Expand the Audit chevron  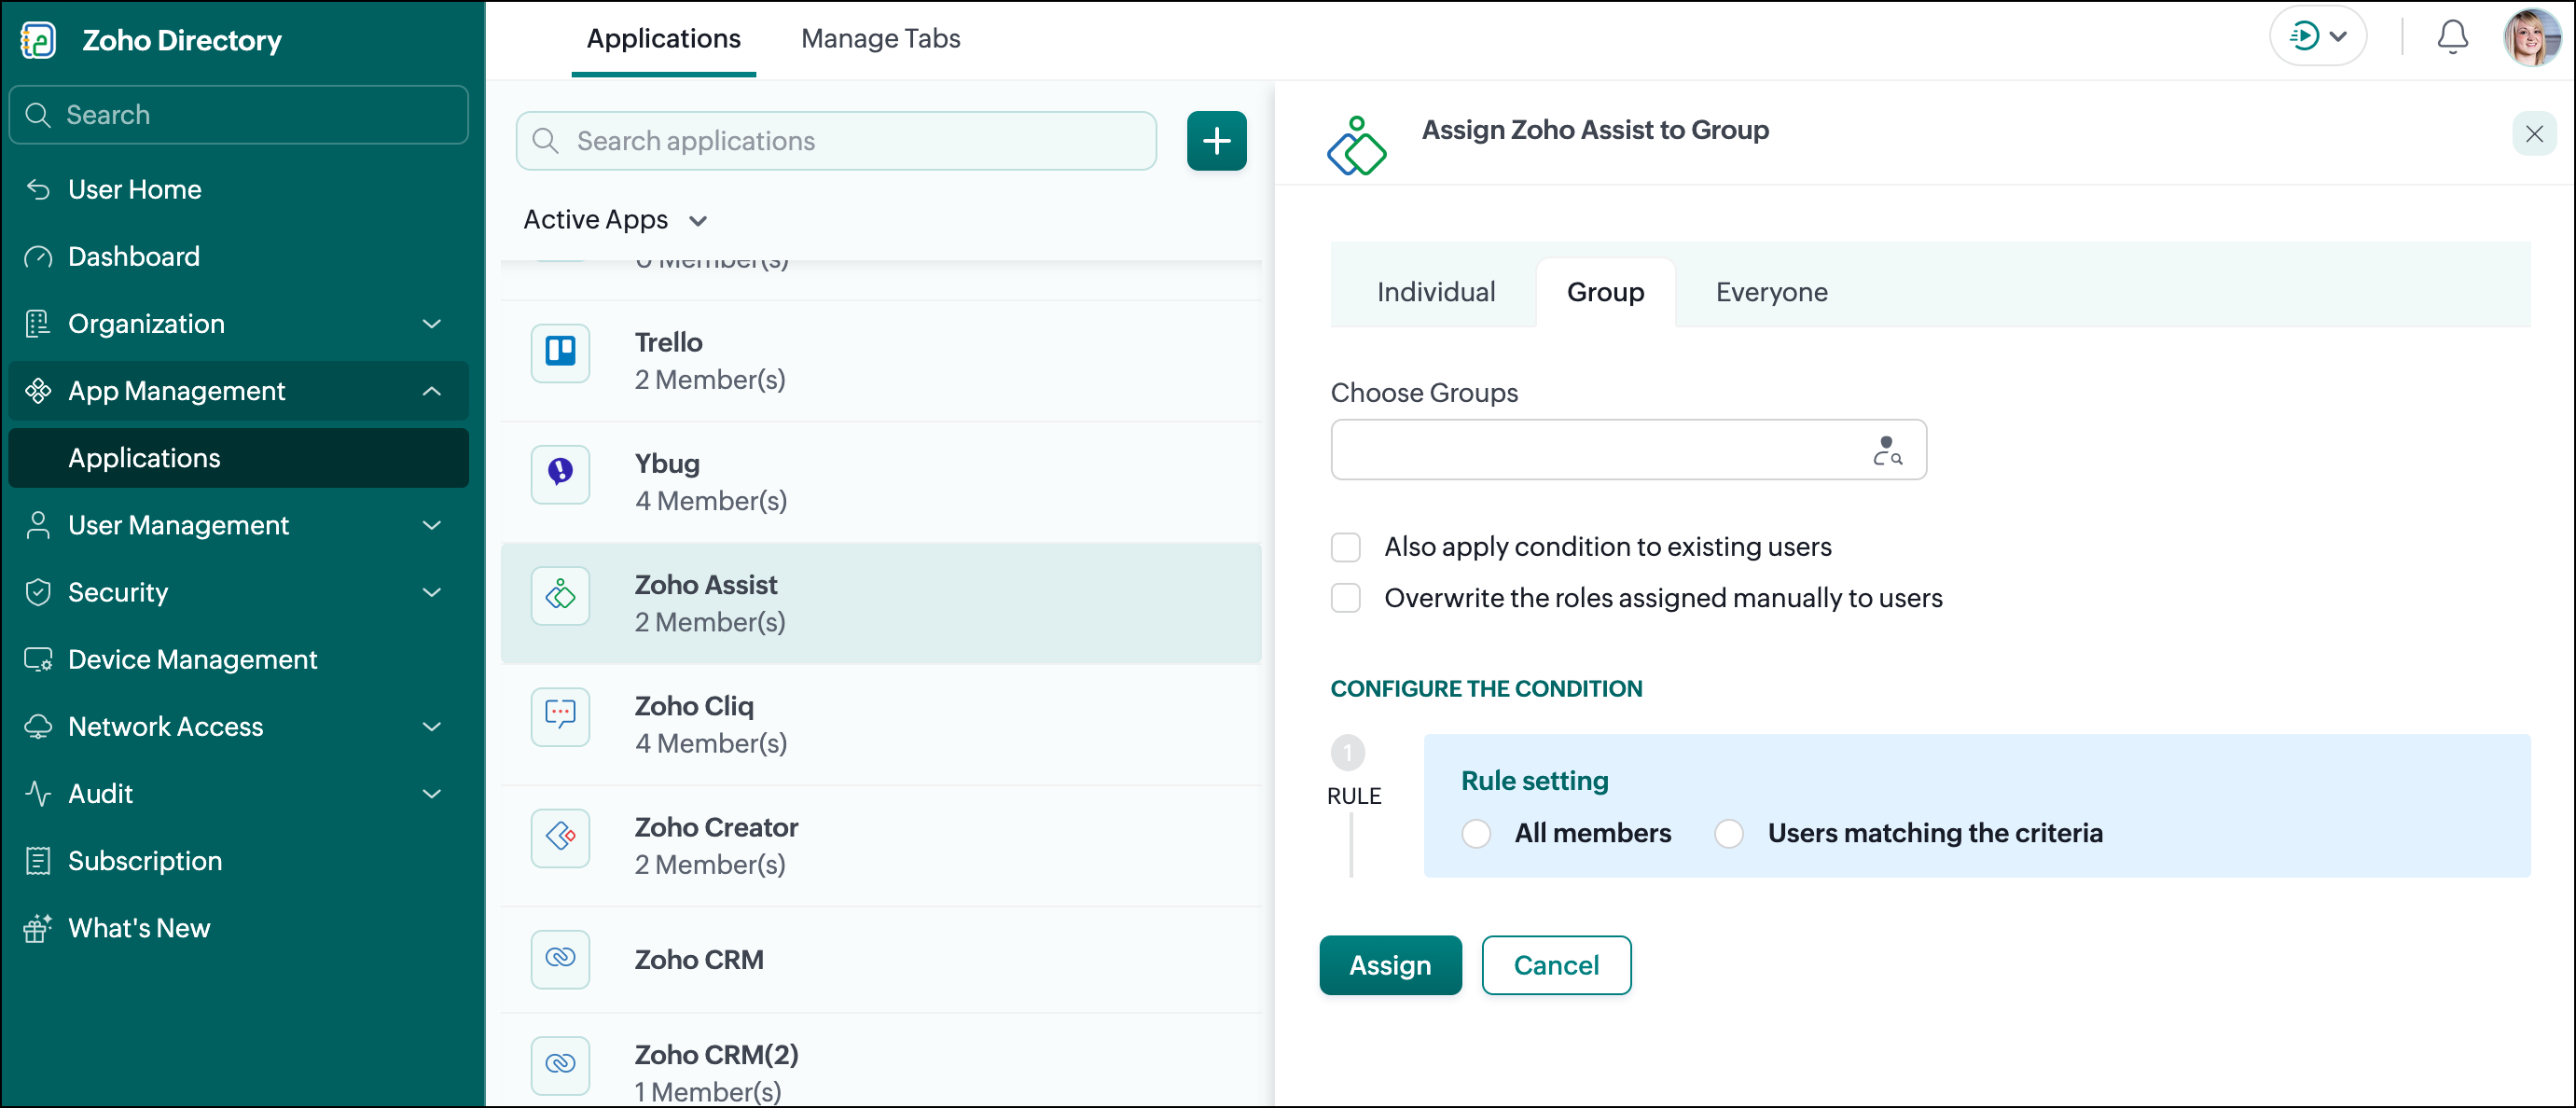pyautogui.click(x=432, y=794)
